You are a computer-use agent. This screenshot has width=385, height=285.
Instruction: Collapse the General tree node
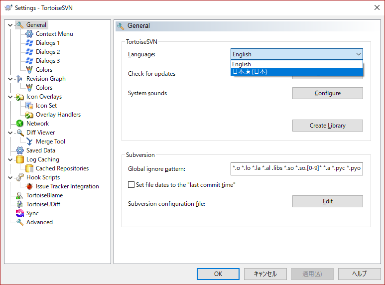(x=10, y=25)
